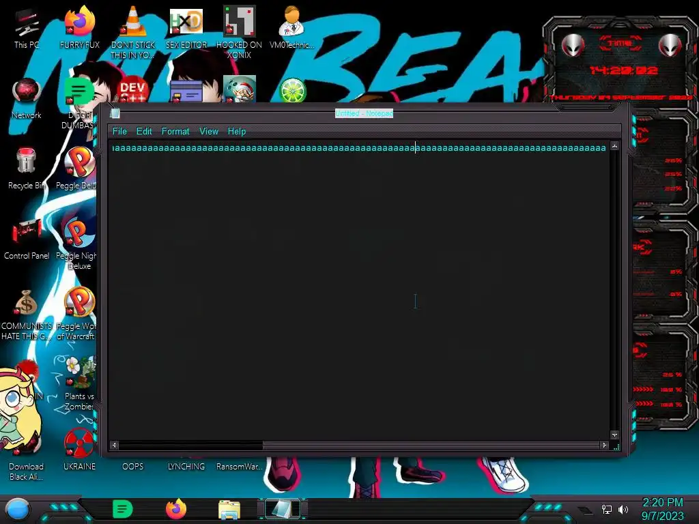The image size is (699, 524).
Task: Open the Notepad Help menu
Action: 237,132
